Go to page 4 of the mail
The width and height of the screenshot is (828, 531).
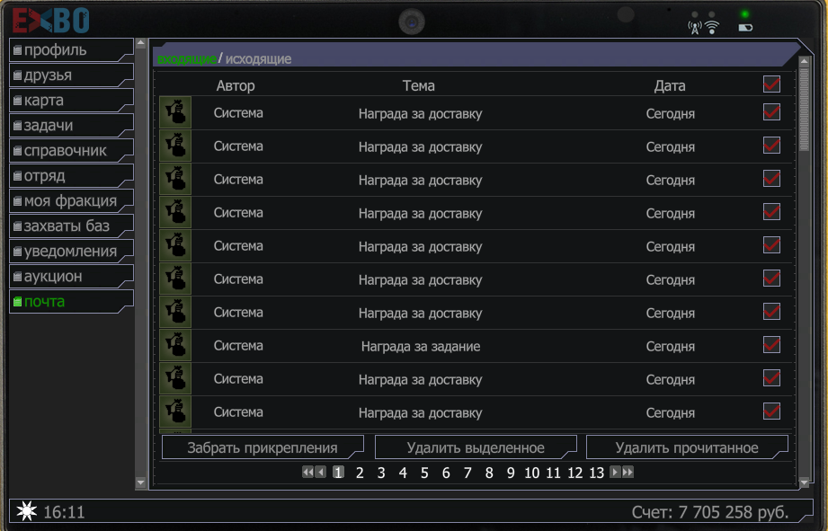click(403, 473)
